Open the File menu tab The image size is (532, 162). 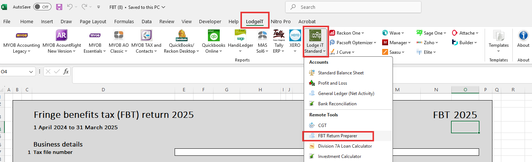point(7,22)
